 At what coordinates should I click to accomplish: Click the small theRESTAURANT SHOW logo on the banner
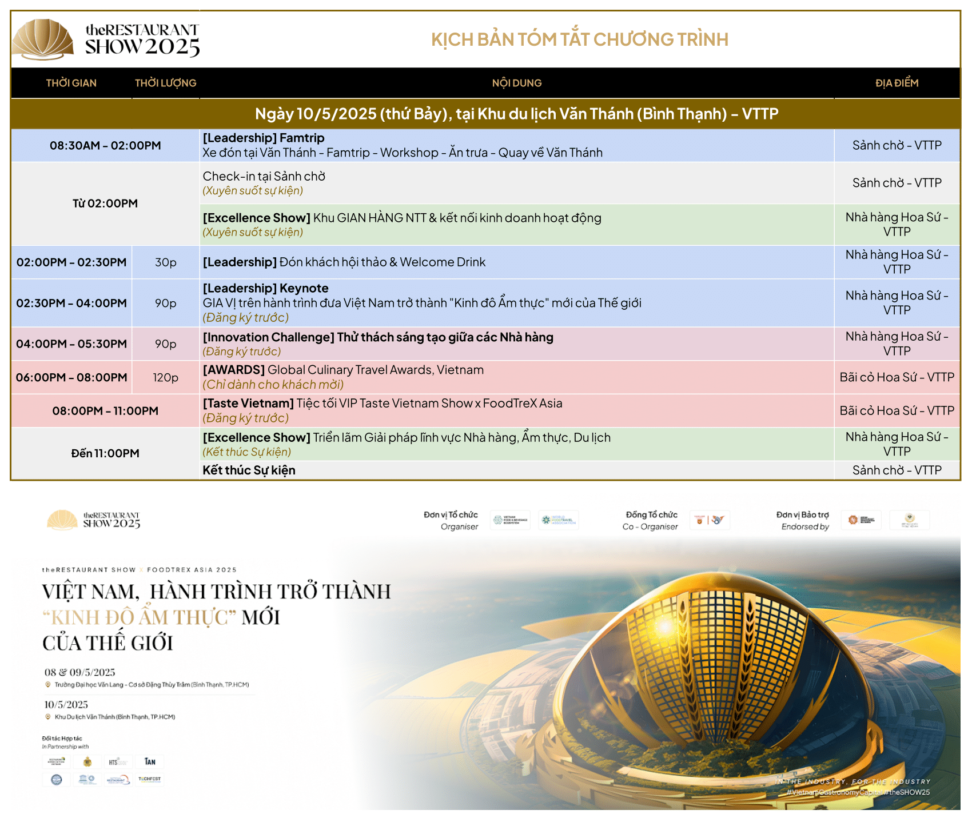[x=94, y=520]
